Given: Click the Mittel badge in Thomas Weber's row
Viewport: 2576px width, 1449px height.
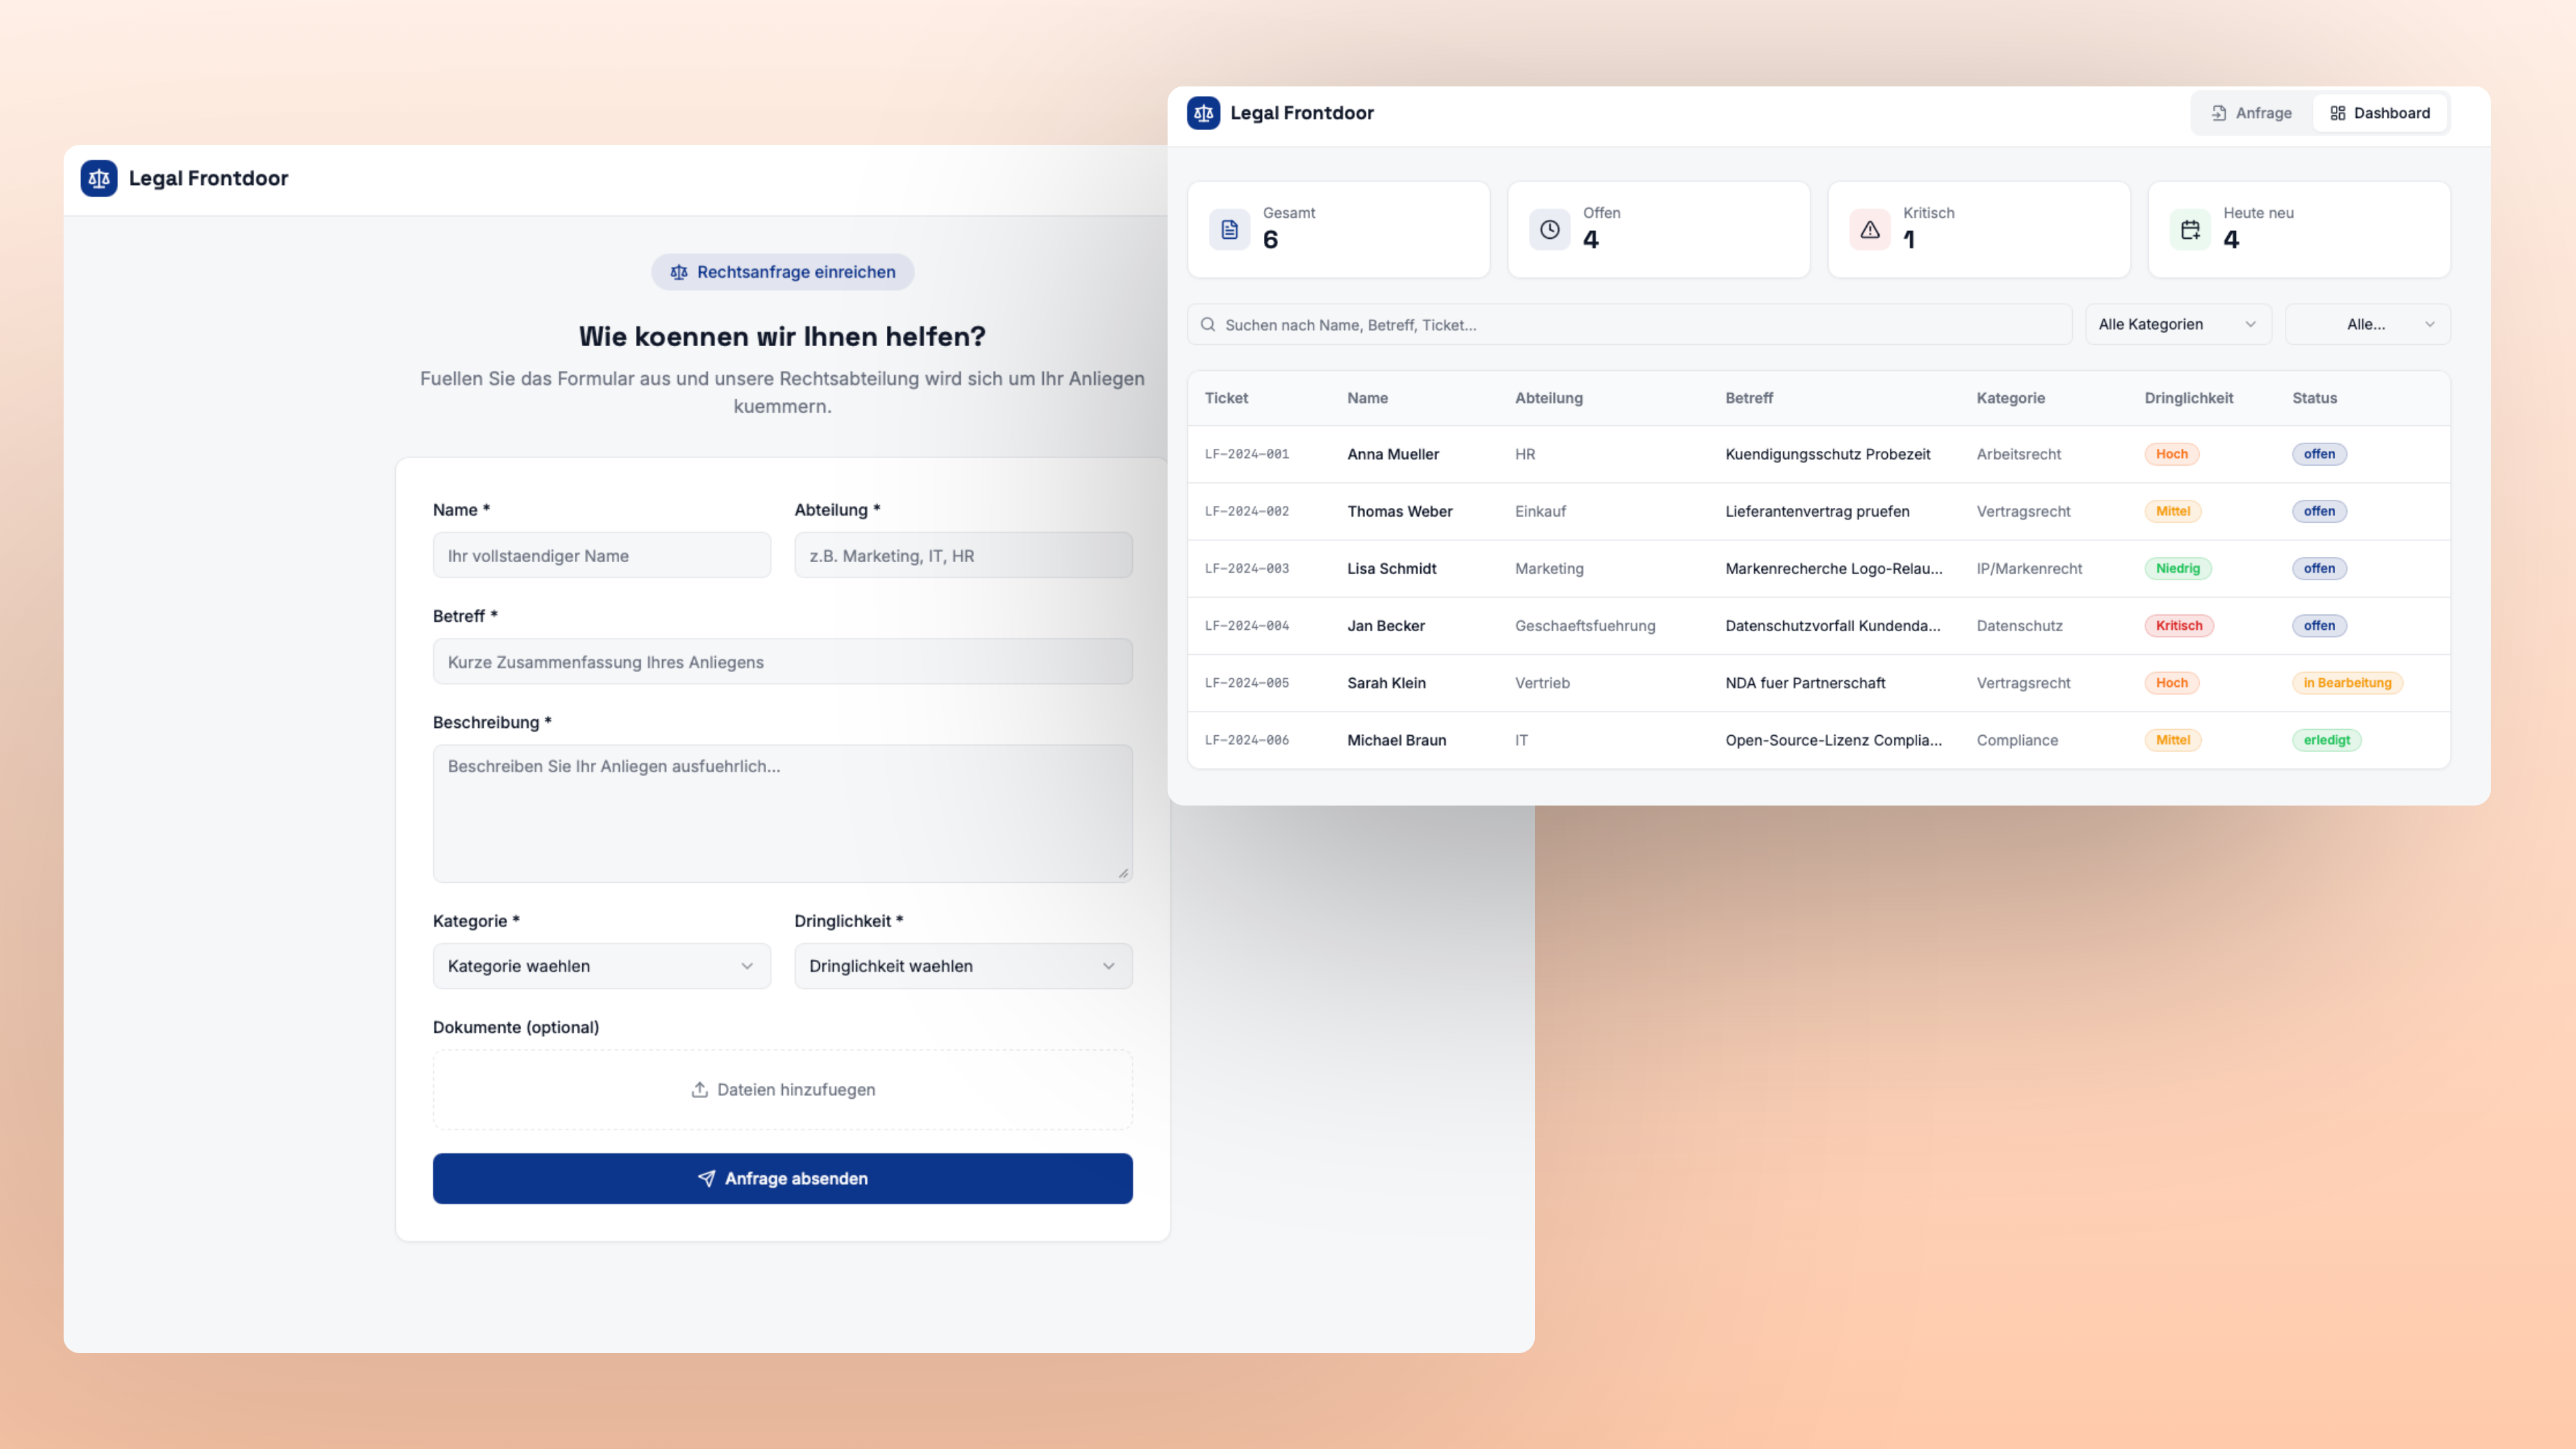Looking at the screenshot, I should (2172, 511).
